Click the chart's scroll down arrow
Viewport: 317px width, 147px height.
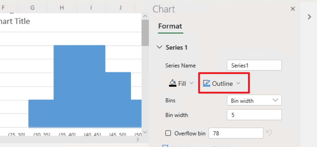145,132
